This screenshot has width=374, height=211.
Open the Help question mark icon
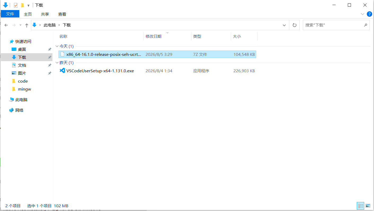pos(369,14)
